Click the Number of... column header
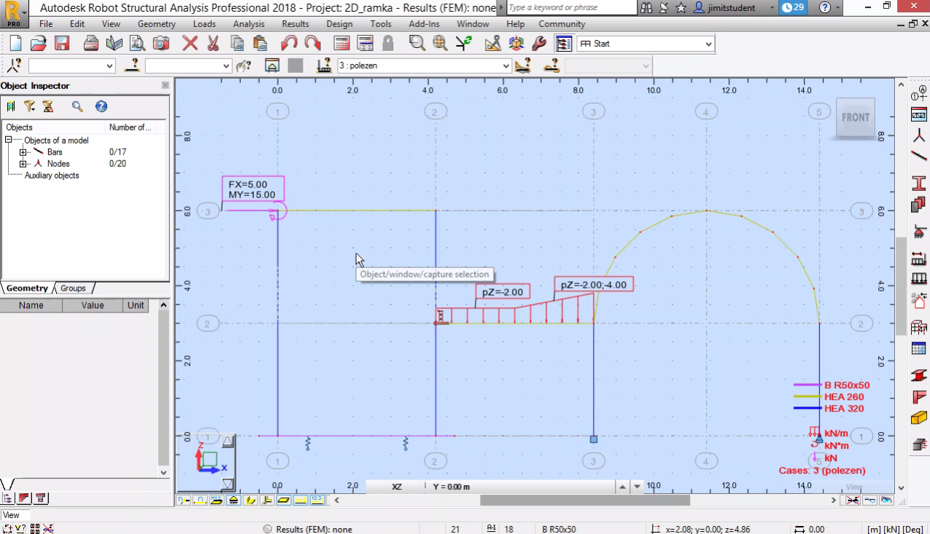The width and height of the screenshot is (930, 534). [136, 127]
